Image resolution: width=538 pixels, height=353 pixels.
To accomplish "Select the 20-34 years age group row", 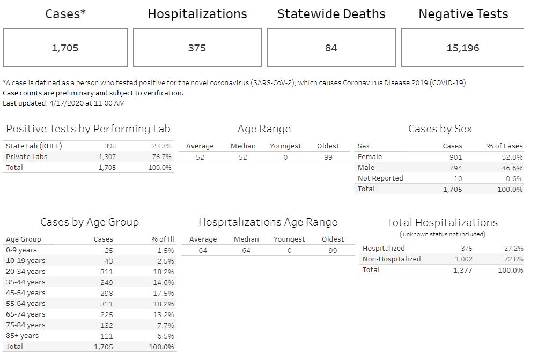I will [25, 271].
